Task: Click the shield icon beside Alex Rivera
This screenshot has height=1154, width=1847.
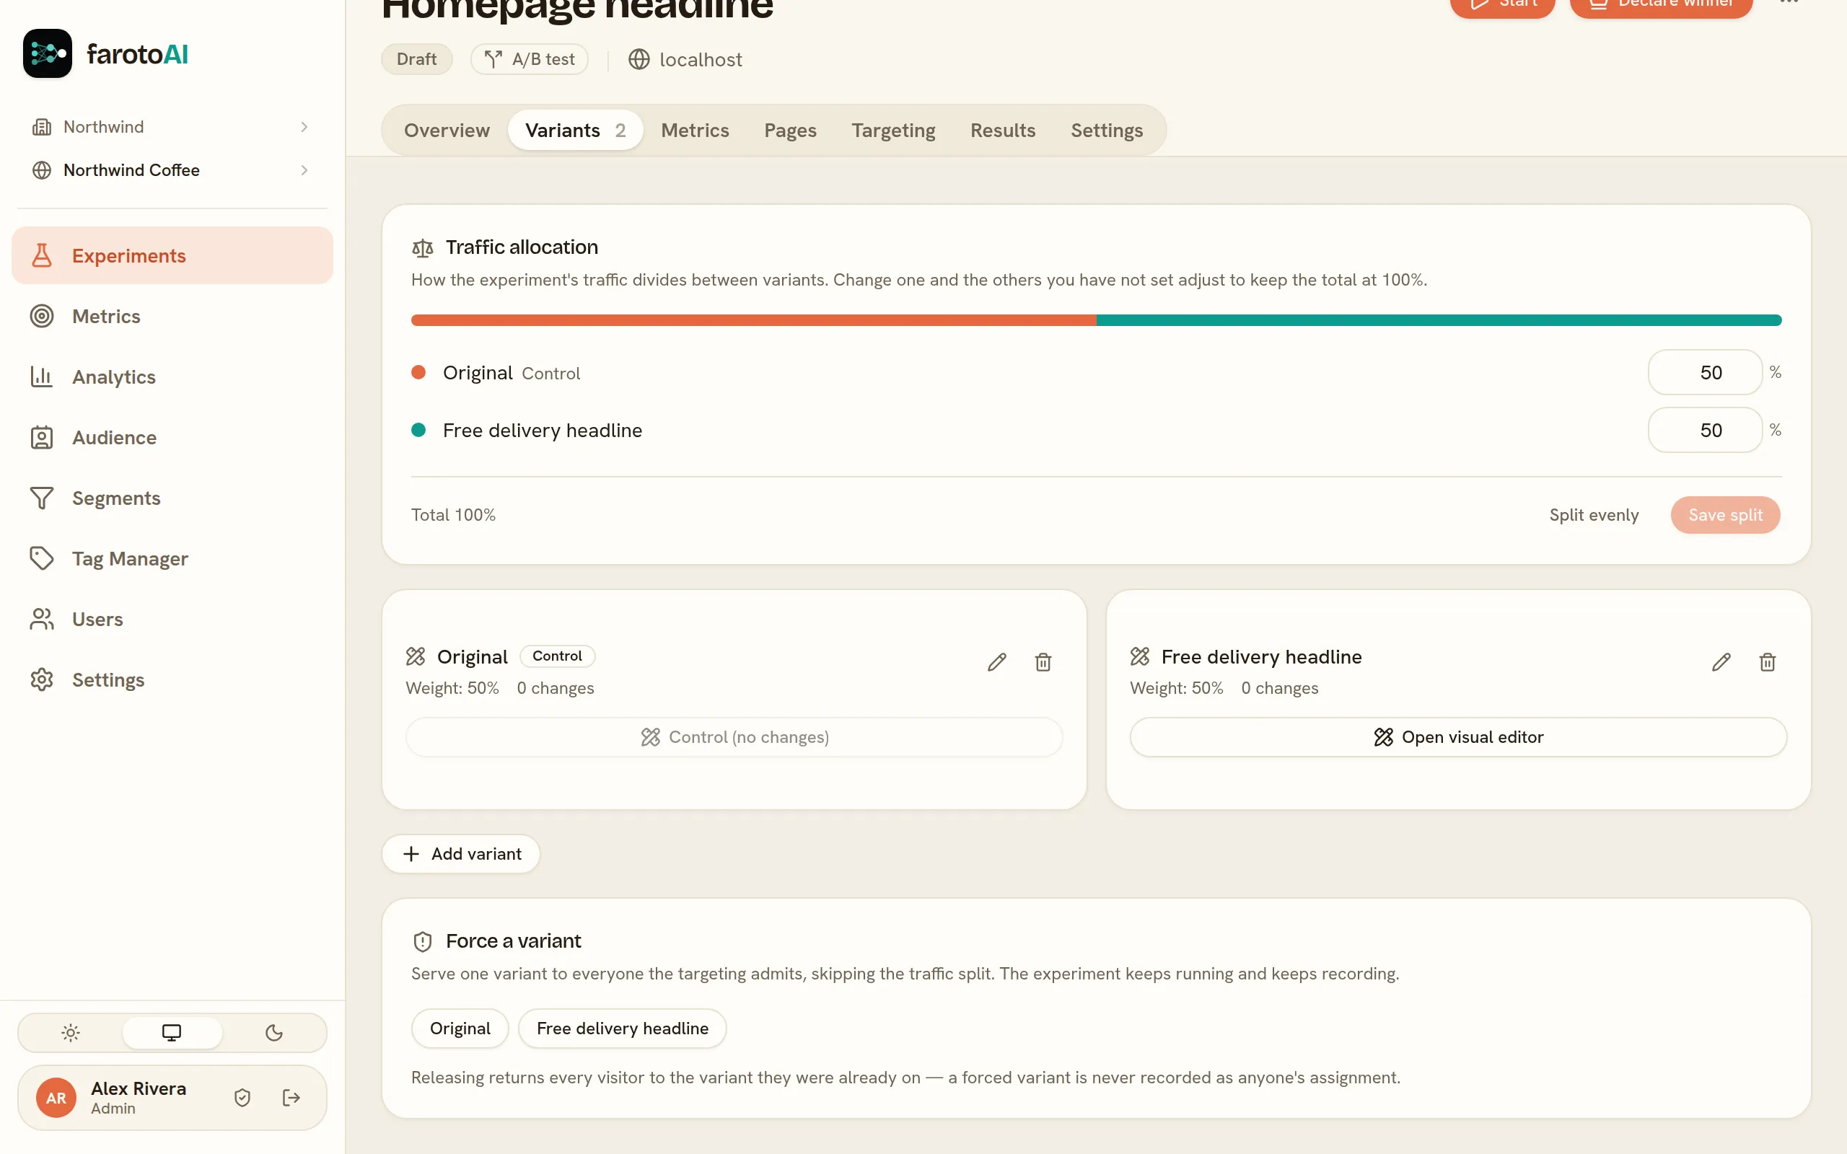Action: (x=242, y=1098)
